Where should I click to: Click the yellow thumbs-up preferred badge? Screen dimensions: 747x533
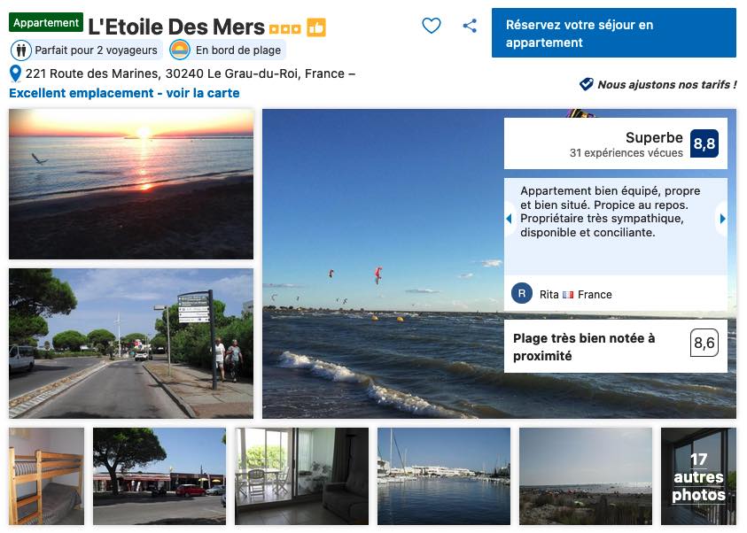coord(315,27)
